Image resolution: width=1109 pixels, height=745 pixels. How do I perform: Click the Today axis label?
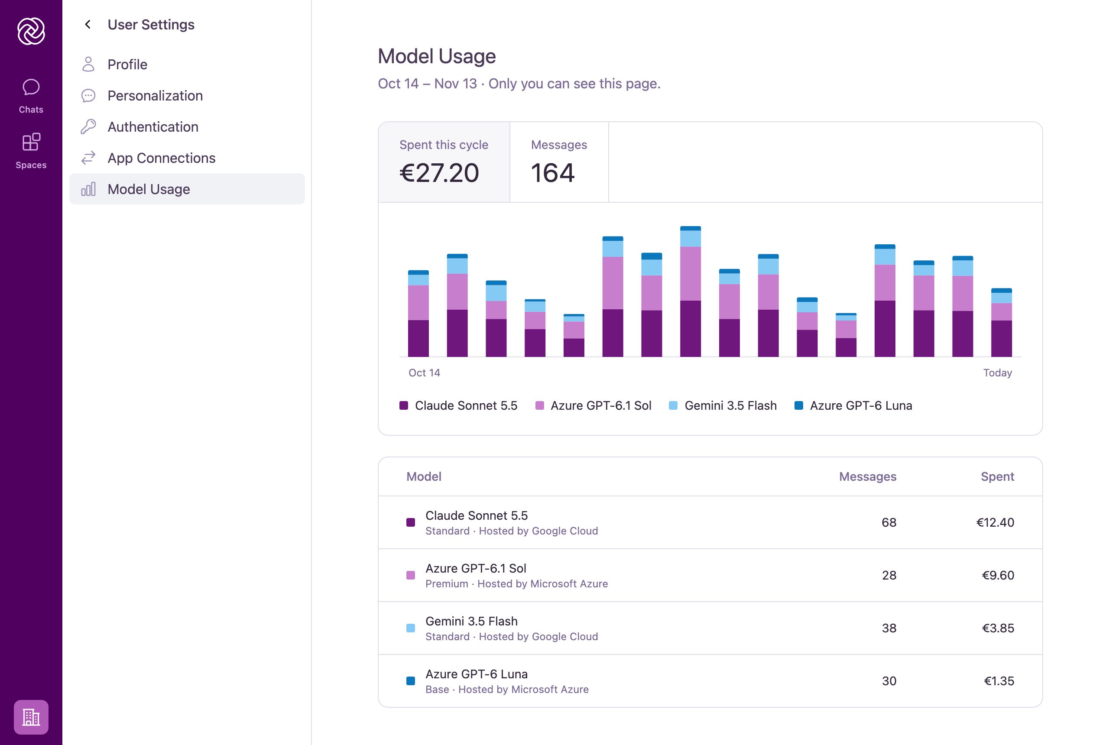997,372
